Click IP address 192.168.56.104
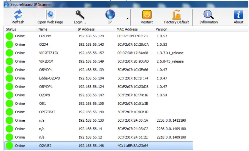The image size is (249, 151). point(91,78)
